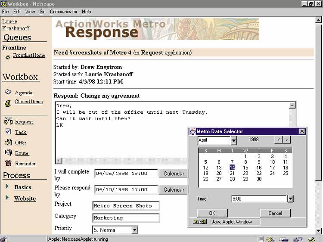Select day 21 in the calendar
Image resolution: width=323 pixels, height=242 pixels.
[232, 173]
